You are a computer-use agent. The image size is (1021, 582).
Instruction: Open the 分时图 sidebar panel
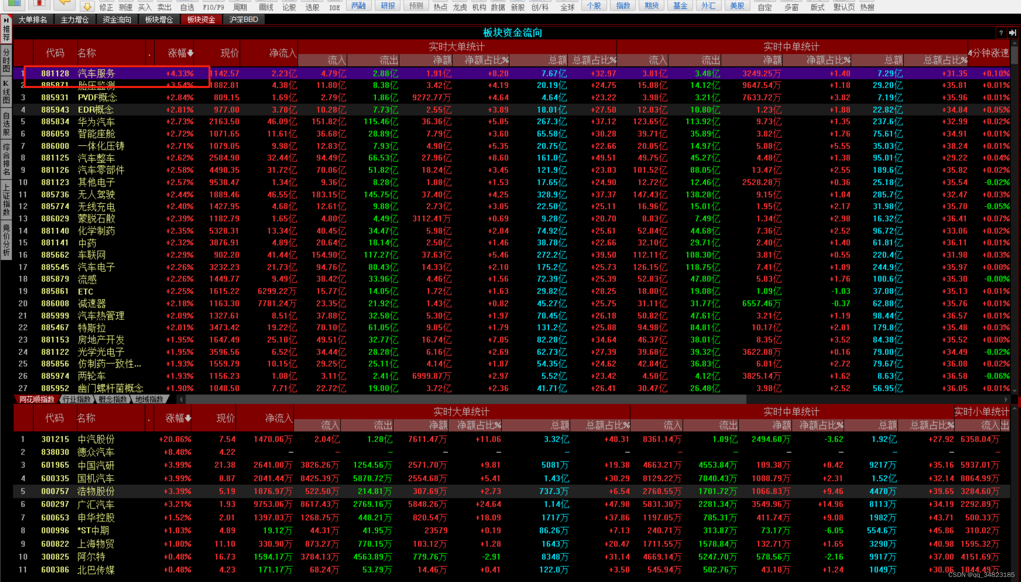click(x=6, y=60)
